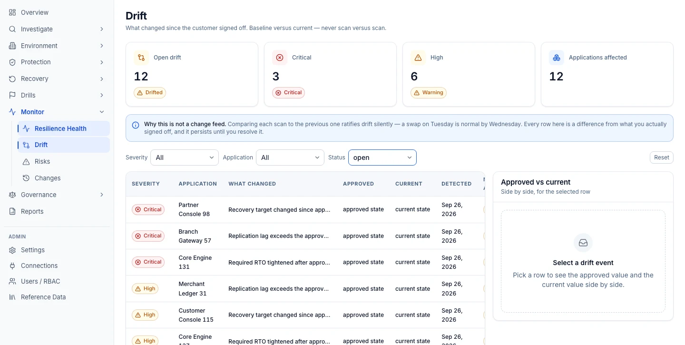Select the Branch Gateway 57 row

pyautogui.click(x=305, y=236)
